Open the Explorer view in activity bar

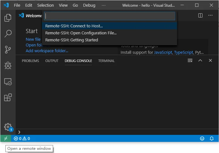(8, 18)
